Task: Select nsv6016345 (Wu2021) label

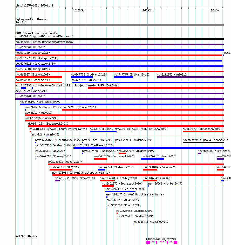Action: (158, 179)
